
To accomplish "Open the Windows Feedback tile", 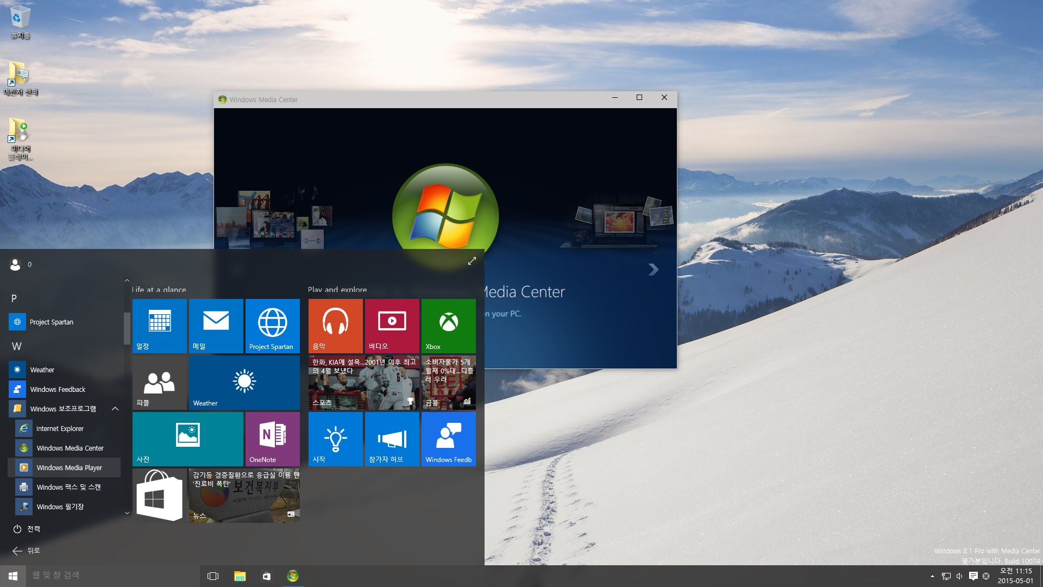I will click(x=449, y=439).
